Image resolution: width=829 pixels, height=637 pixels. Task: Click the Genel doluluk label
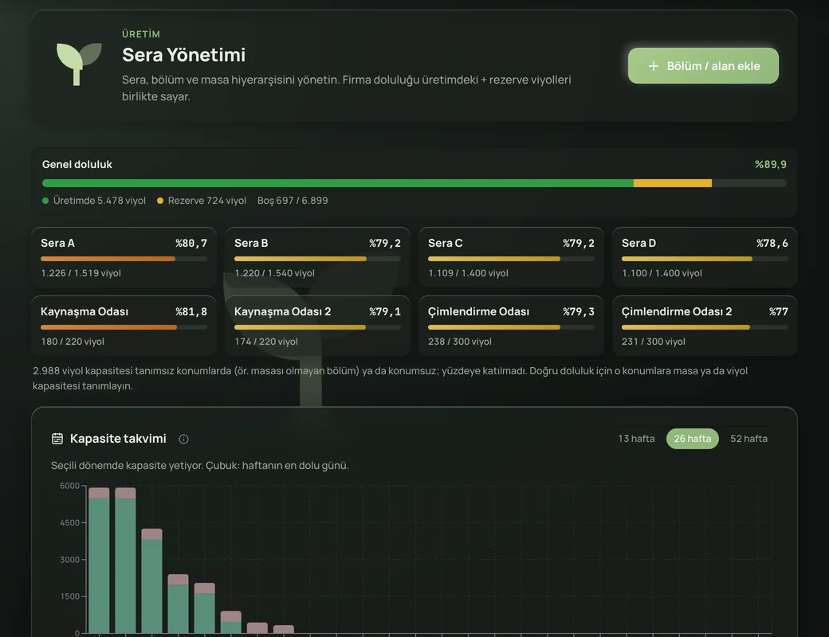pyautogui.click(x=77, y=164)
